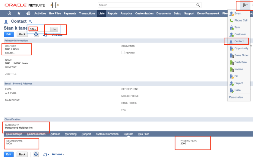
Task: Click the Cash Sale icon in menu
Action: (232, 62)
